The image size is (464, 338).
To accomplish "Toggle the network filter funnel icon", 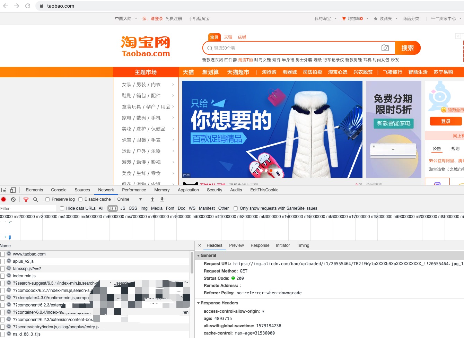I will tap(26, 199).
